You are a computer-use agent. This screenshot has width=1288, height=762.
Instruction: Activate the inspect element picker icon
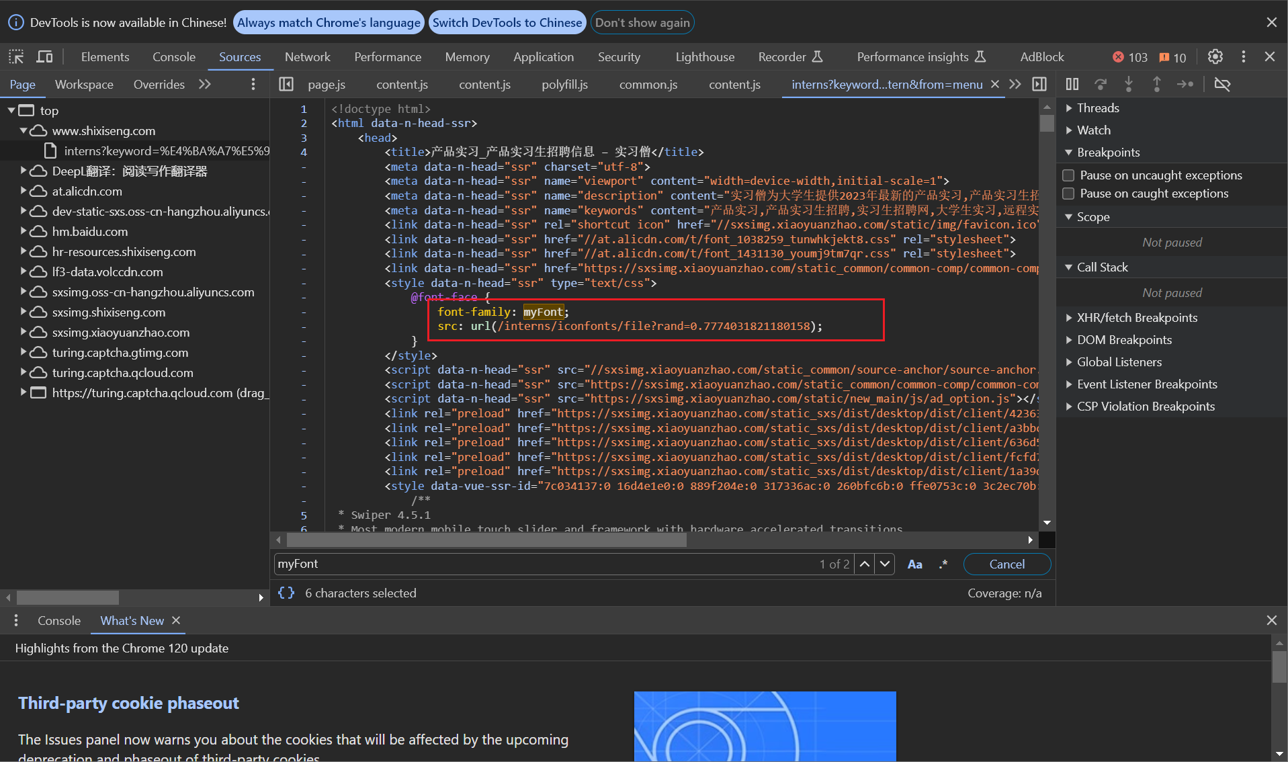click(x=16, y=57)
